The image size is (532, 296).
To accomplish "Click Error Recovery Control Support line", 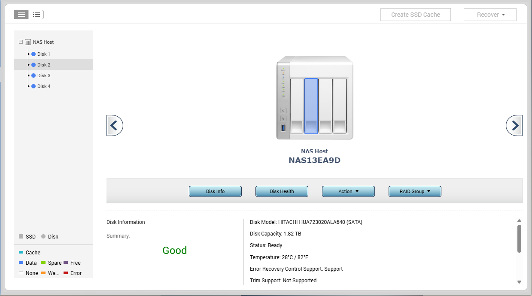I will (x=296, y=269).
